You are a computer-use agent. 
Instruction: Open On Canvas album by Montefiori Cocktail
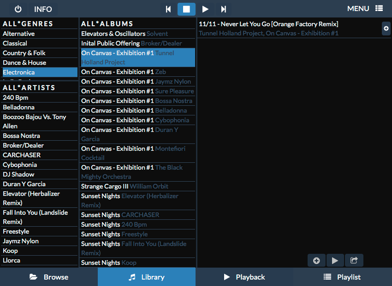click(137, 154)
